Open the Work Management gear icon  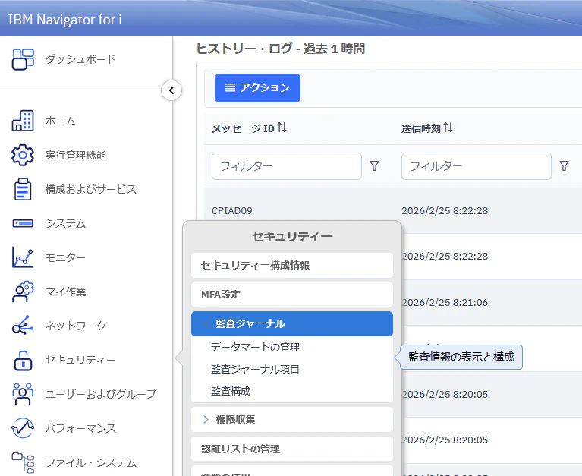coord(23,155)
